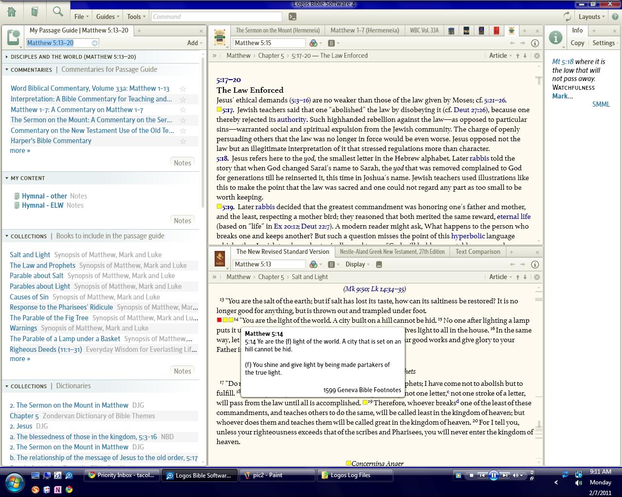Expand the NRSV locator bar chevrons

coord(214,277)
